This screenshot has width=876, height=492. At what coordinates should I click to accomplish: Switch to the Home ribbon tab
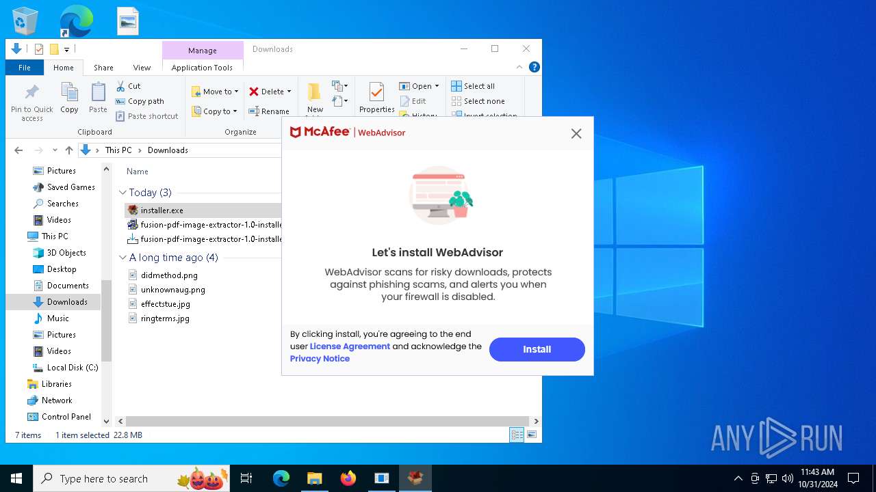[64, 68]
